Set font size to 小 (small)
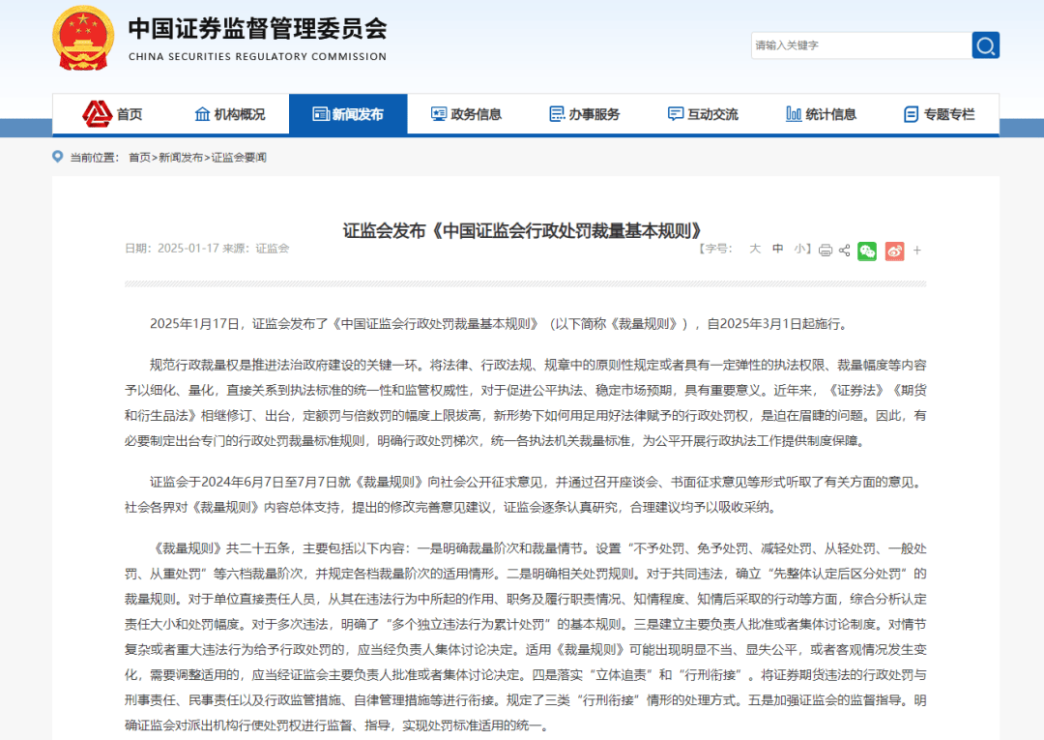Screen dimensions: 1044x740 click(x=798, y=249)
